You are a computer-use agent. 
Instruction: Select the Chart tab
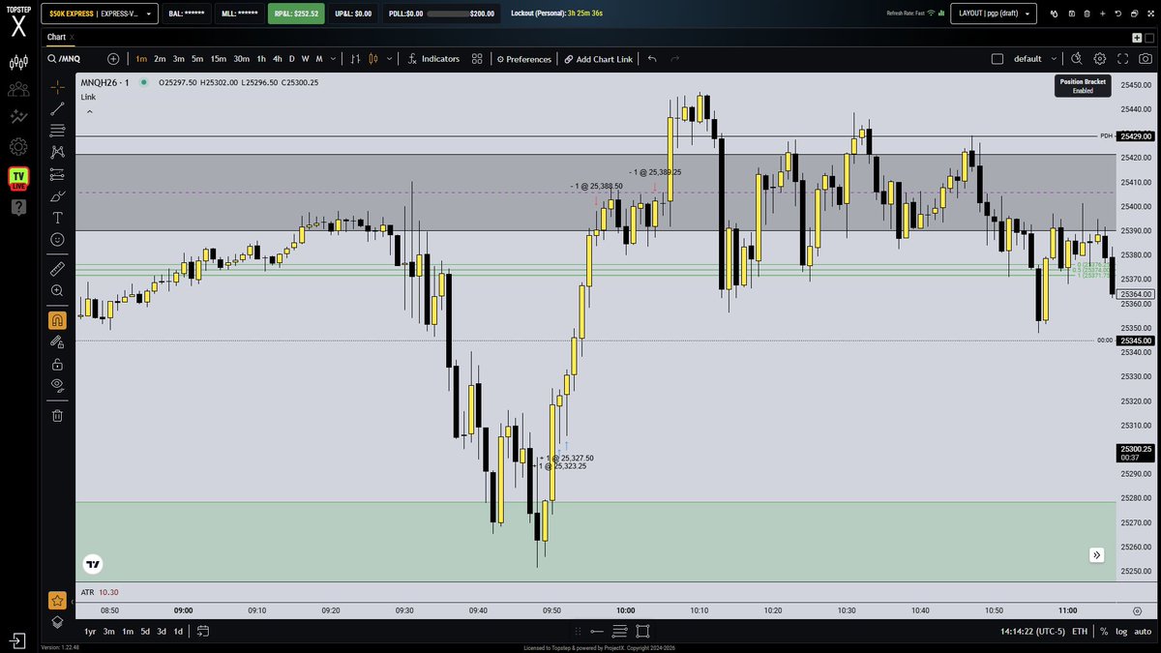click(x=56, y=37)
